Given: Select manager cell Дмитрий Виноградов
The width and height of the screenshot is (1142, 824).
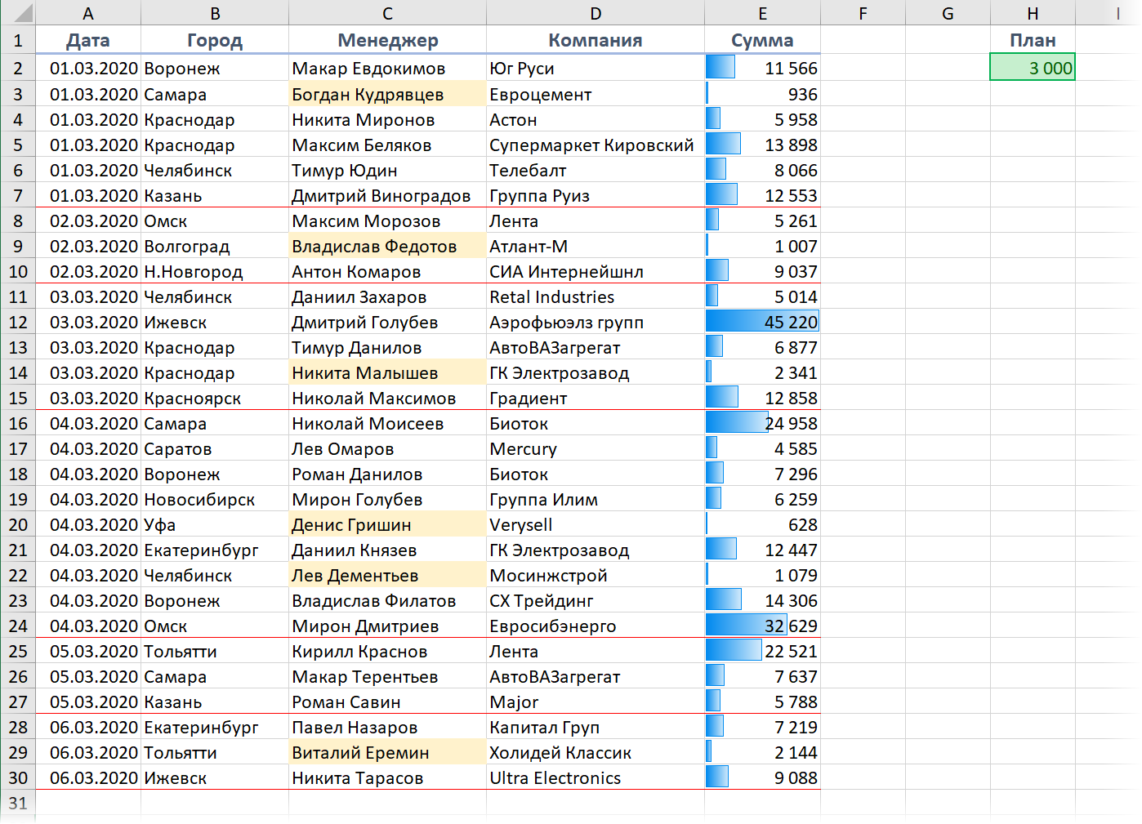Looking at the screenshot, I should (x=387, y=195).
